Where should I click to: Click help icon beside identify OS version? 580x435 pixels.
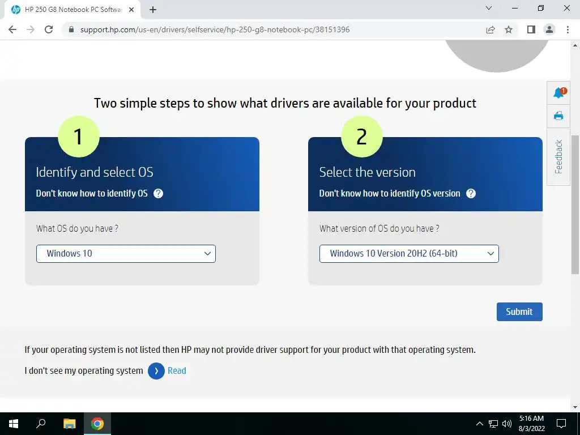pyautogui.click(x=471, y=194)
